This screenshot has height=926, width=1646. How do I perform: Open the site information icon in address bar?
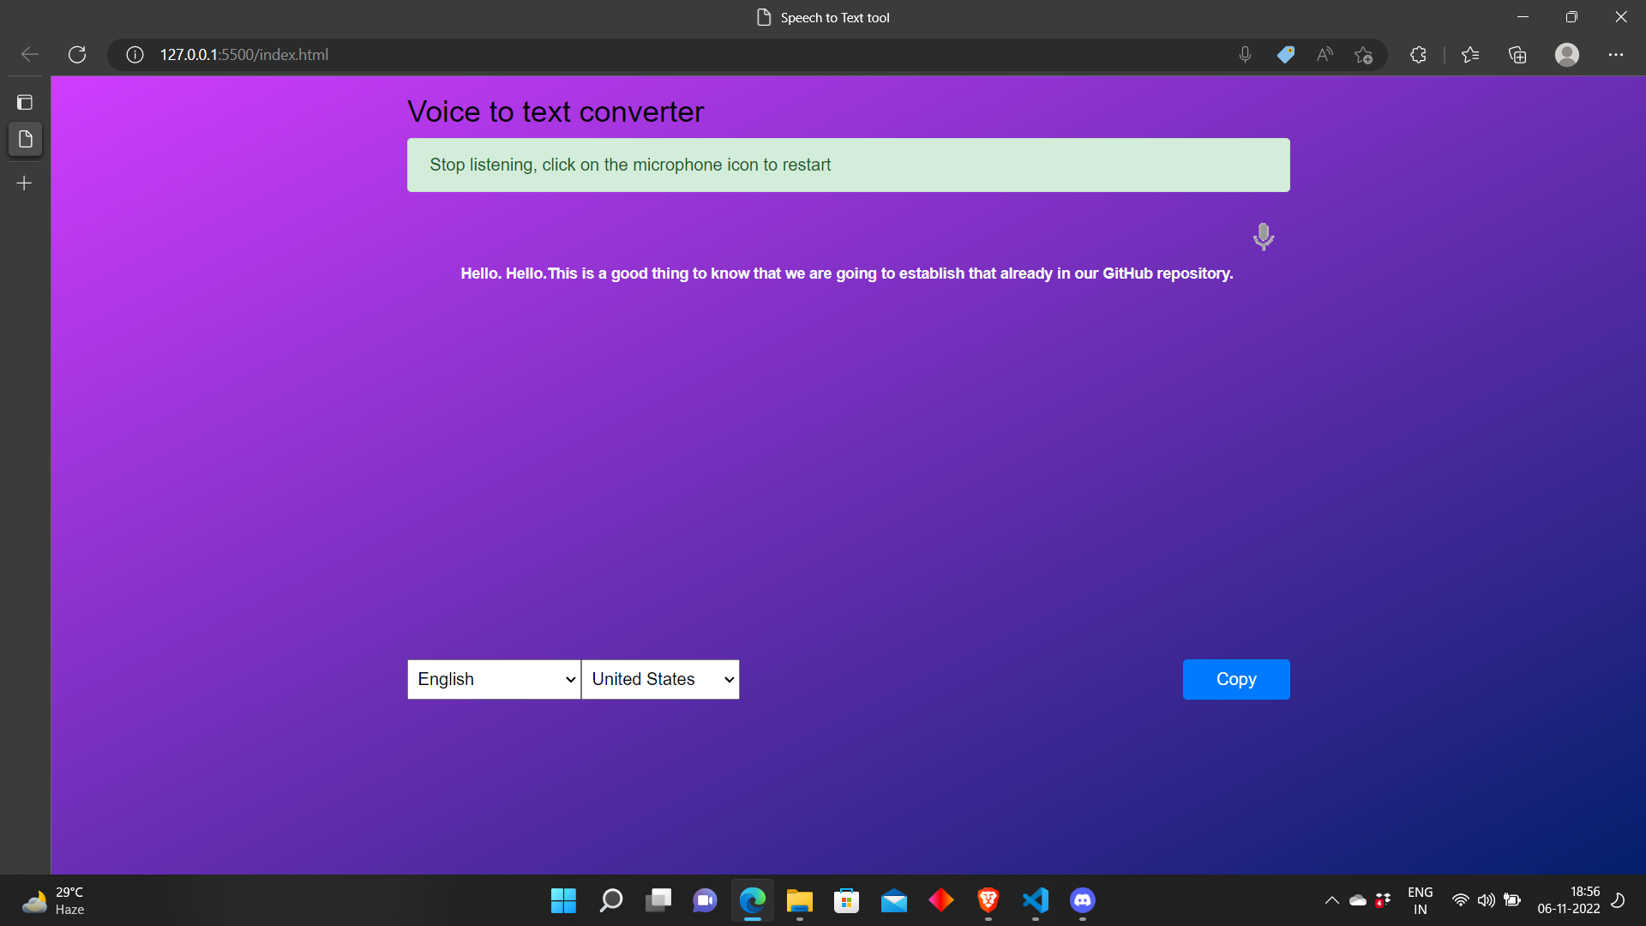pos(135,55)
